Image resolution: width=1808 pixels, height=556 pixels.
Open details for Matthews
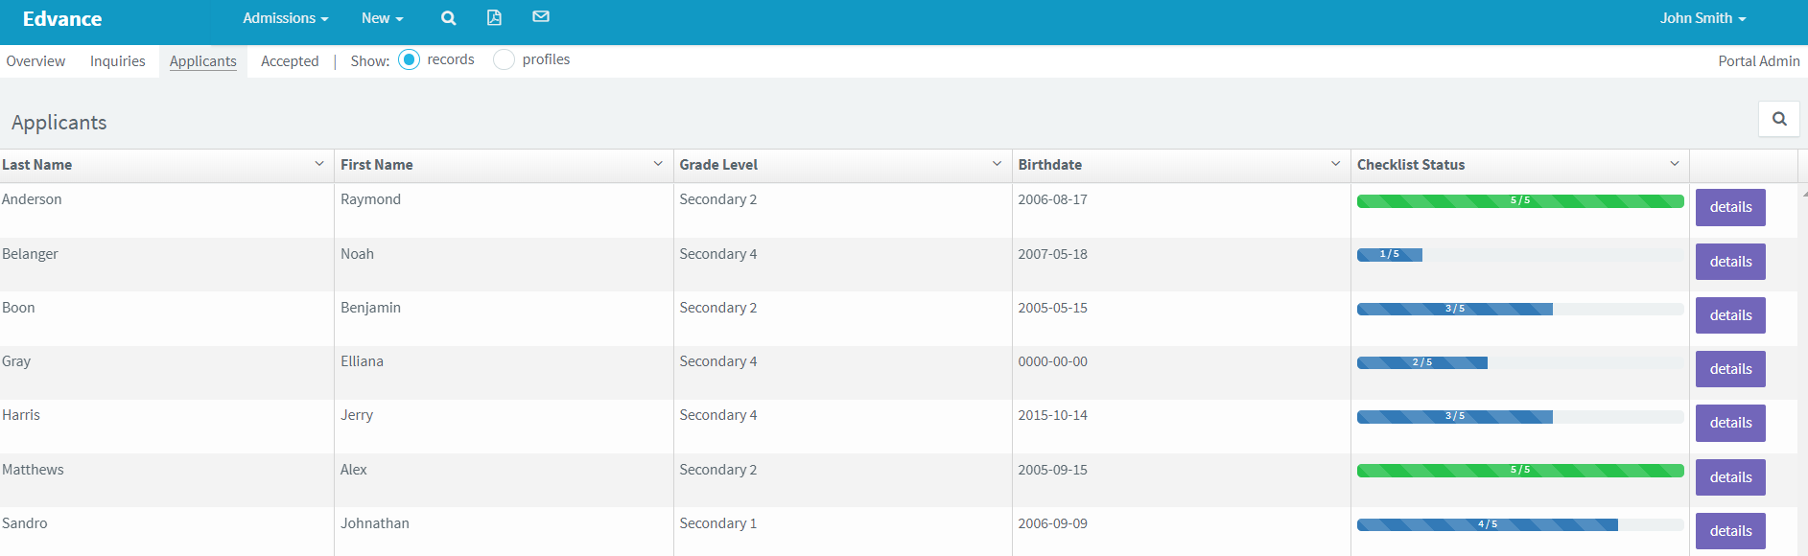pos(1730,477)
